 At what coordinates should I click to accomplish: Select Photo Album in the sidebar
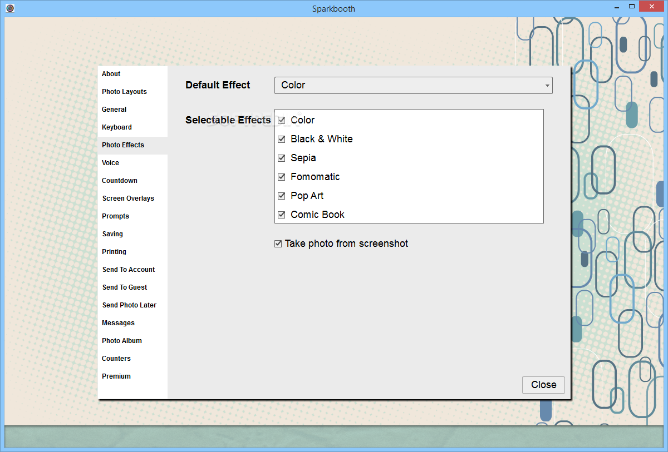coord(132,341)
